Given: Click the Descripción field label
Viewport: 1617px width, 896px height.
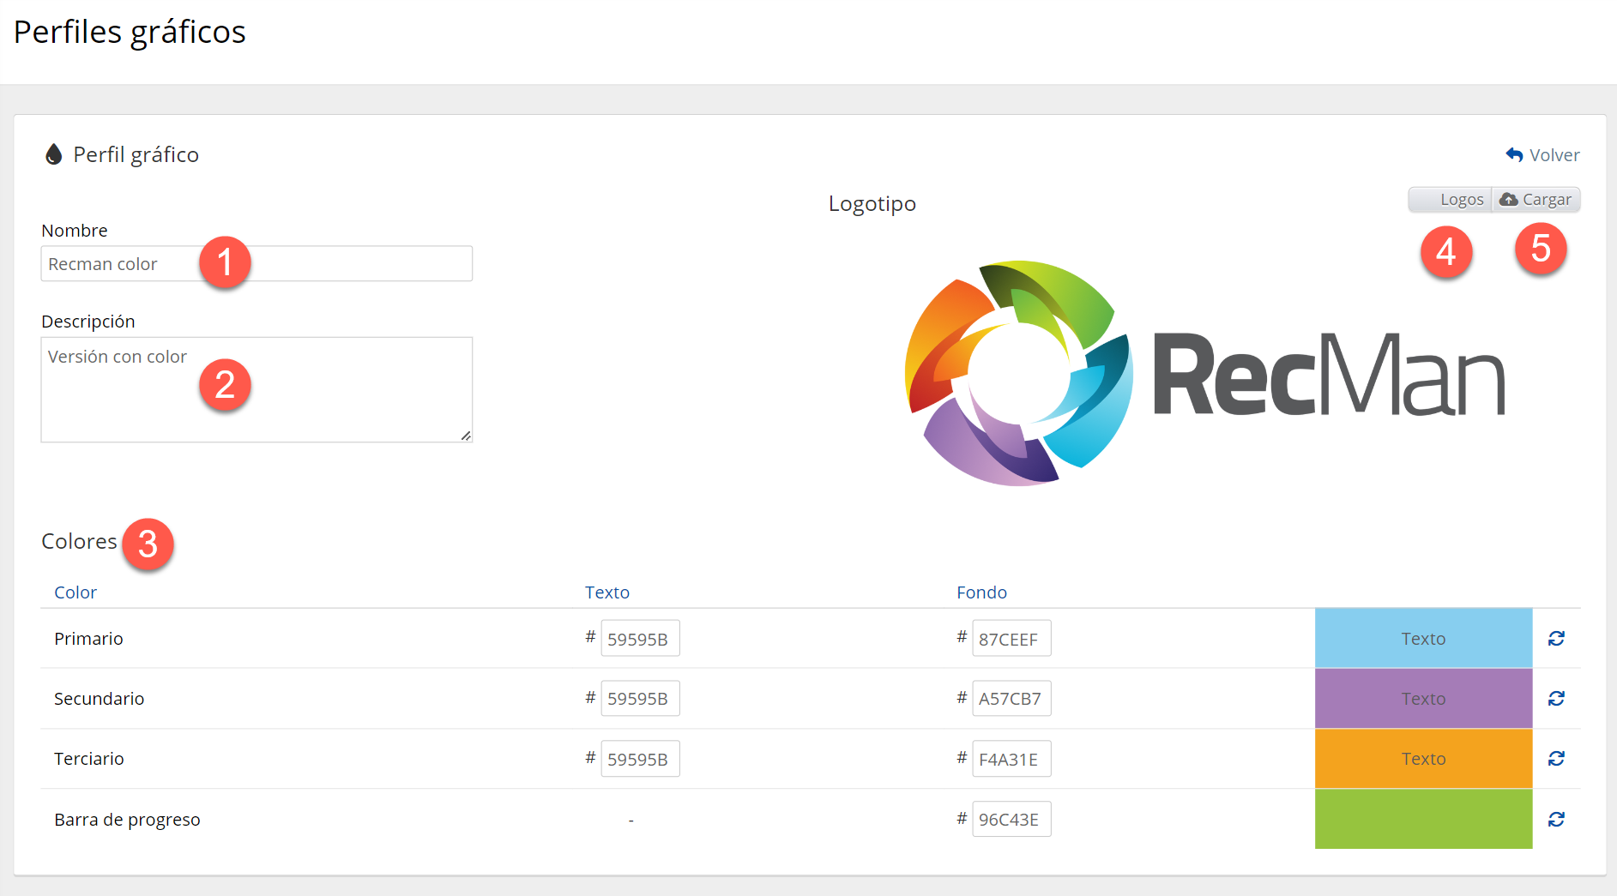Looking at the screenshot, I should pyautogui.click(x=88, y=322).
